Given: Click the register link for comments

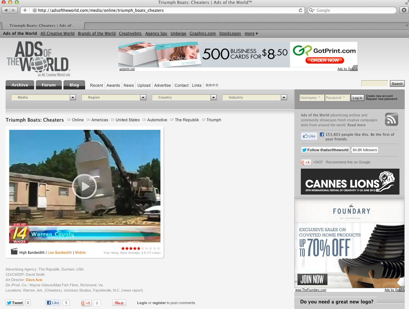Looking at the screenshot, I should click(159, 303).
